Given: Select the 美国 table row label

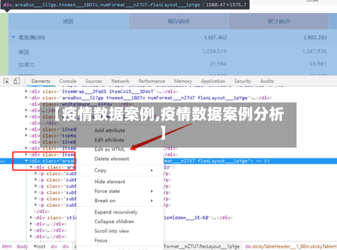Looking at the screenshot, I should (x=24, y=52).
